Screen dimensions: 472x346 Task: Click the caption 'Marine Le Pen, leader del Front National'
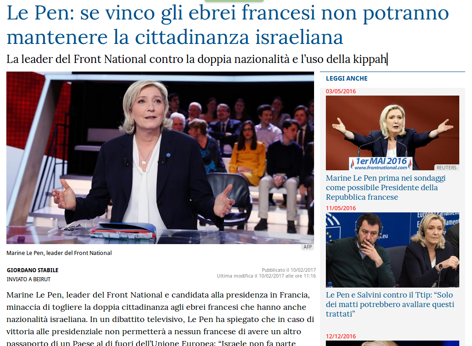coord(59,253)
